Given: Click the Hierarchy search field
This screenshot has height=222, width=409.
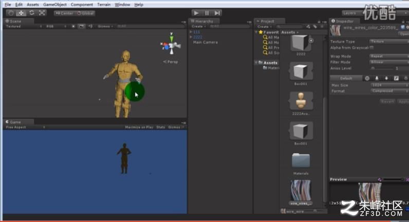Looking at the screenshot, I should pos(230,26).
